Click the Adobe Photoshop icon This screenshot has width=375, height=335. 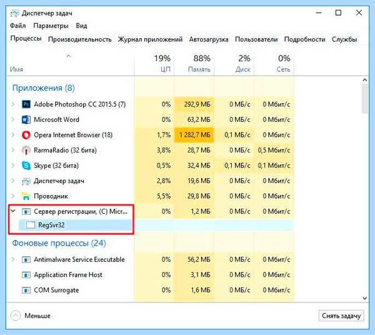(26, 104)
